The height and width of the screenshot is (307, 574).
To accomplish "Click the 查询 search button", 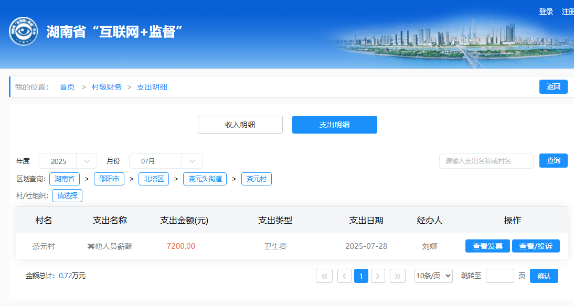I will tap(553, 161).
